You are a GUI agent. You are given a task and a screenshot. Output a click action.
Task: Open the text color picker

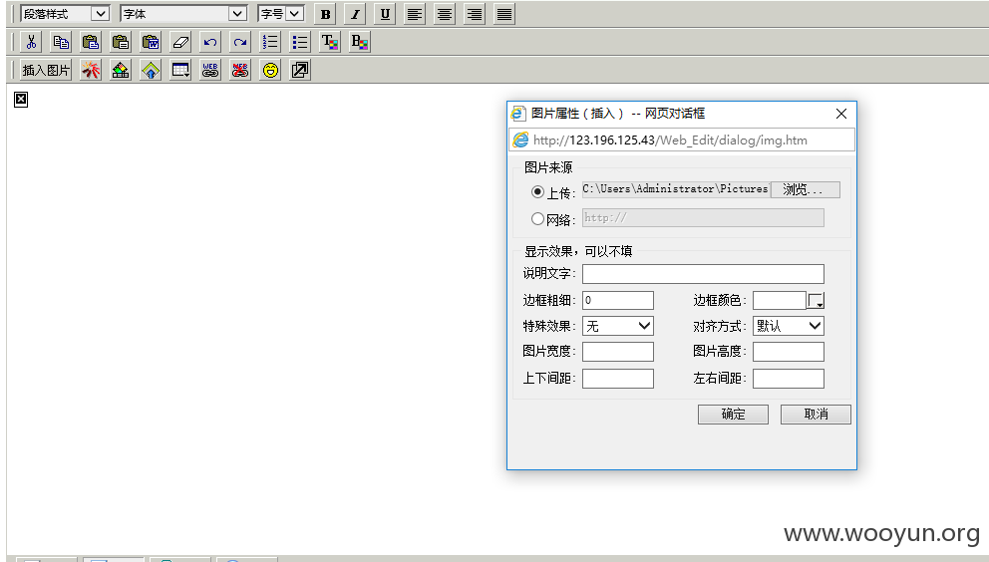(330, 42)
